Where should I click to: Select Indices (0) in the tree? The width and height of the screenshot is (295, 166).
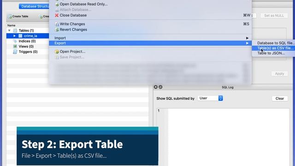pyautogui.click(x=27, y=41)
